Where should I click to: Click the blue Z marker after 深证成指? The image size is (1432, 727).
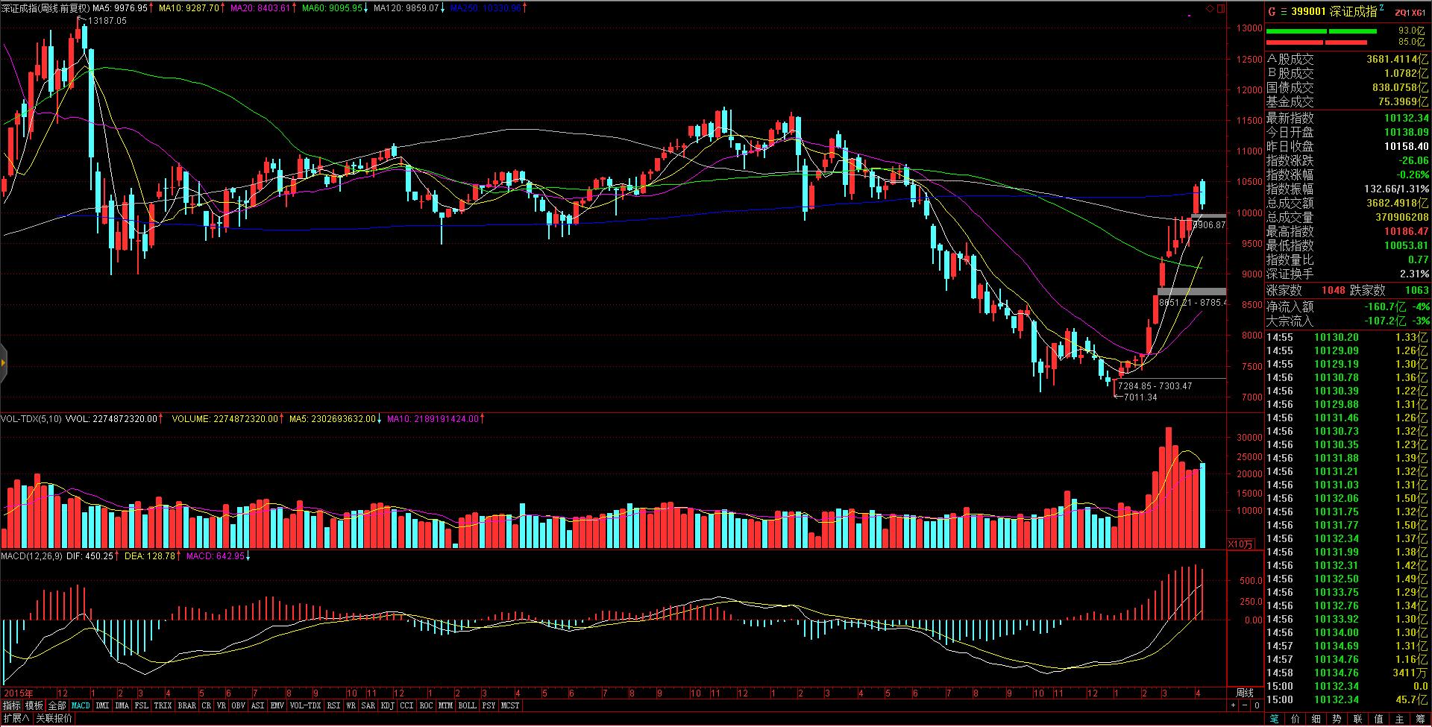[x=1382, y=7]
